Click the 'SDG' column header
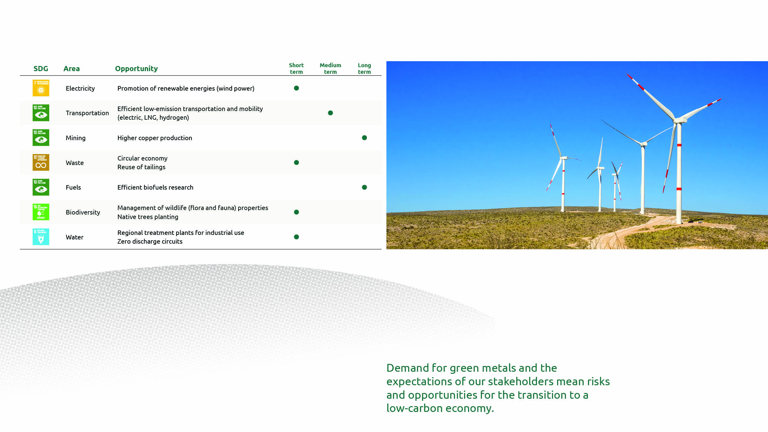768x432 pixels. click(41, 69)
